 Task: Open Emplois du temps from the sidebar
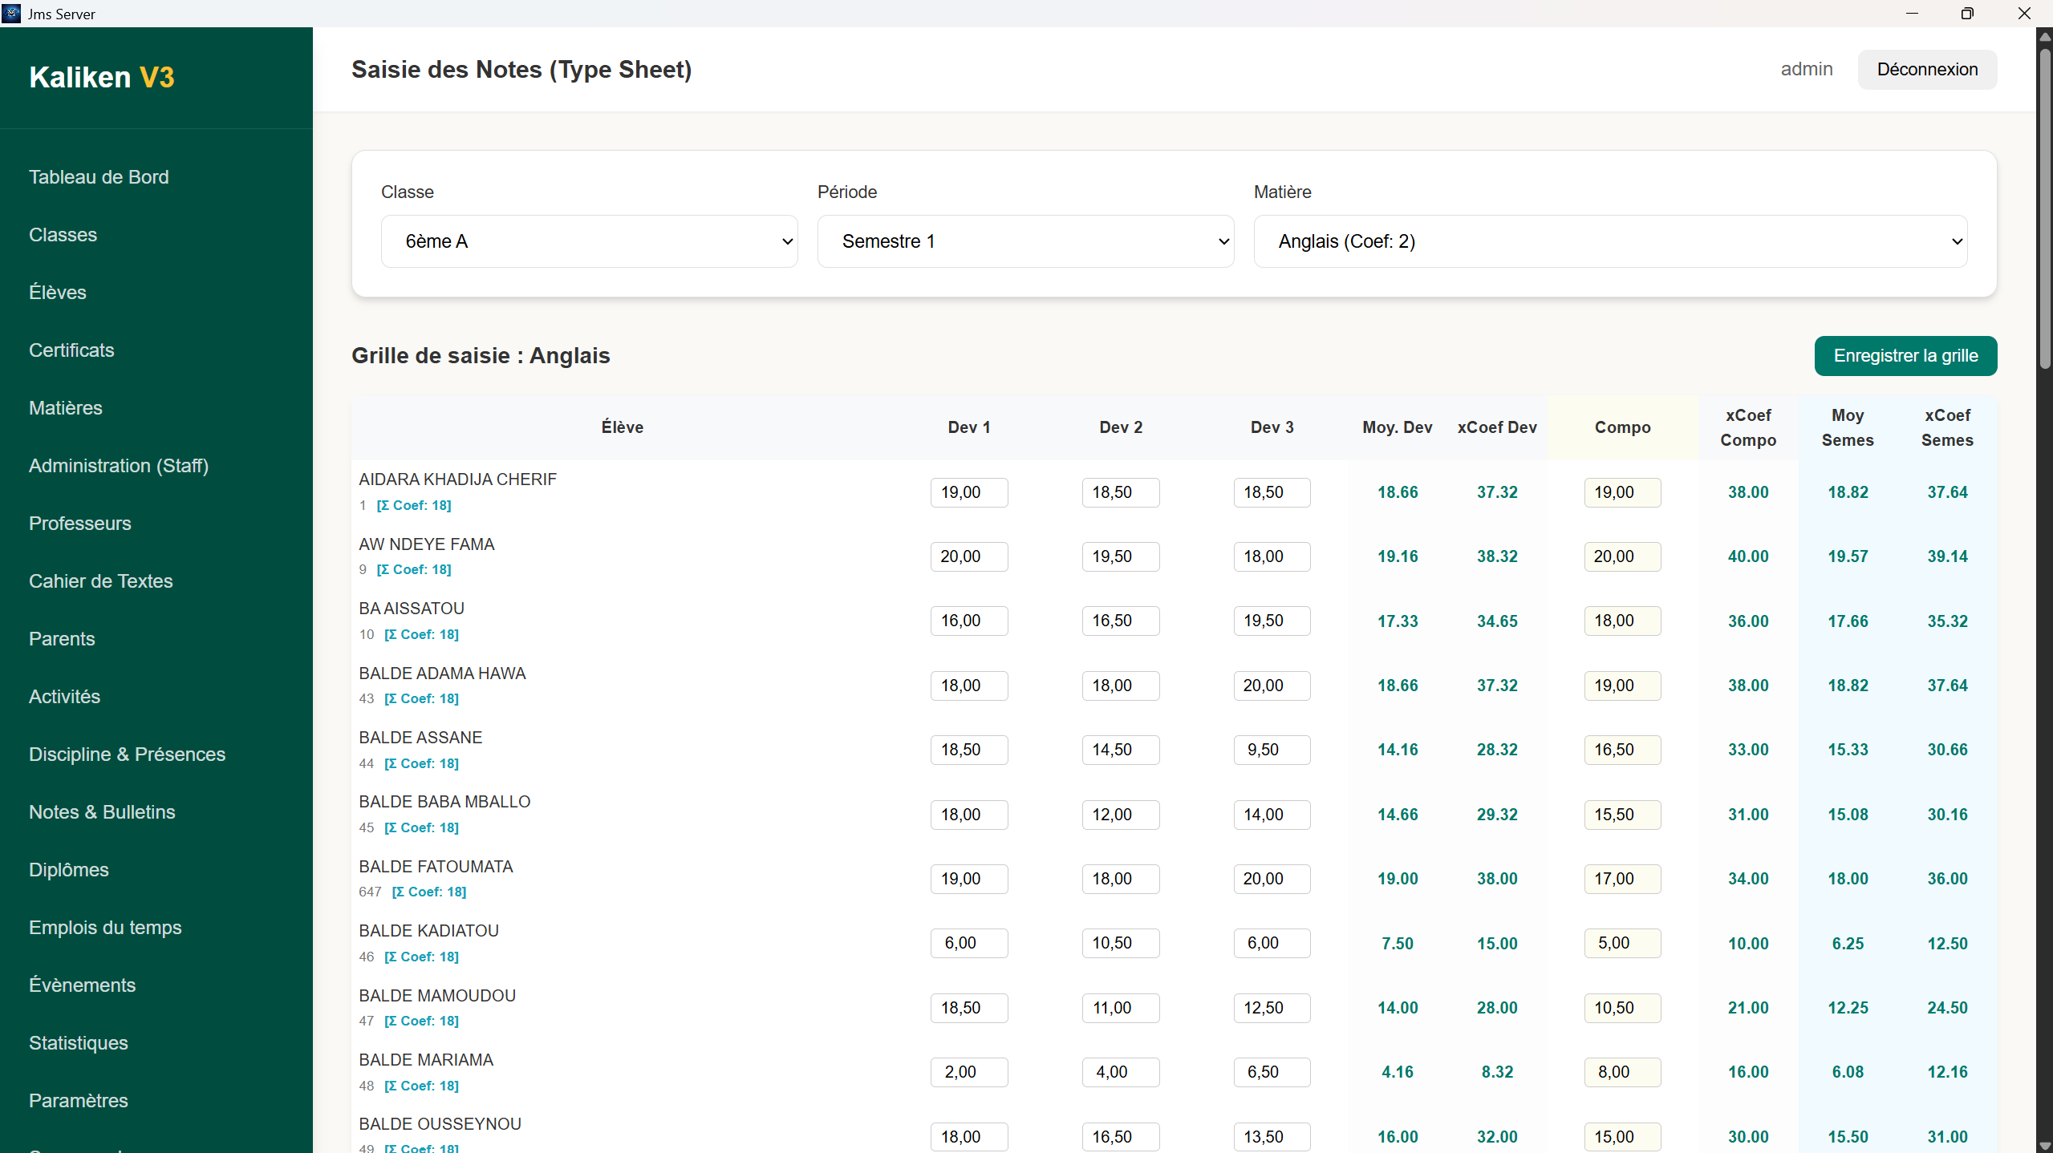(x=105, y=928)
